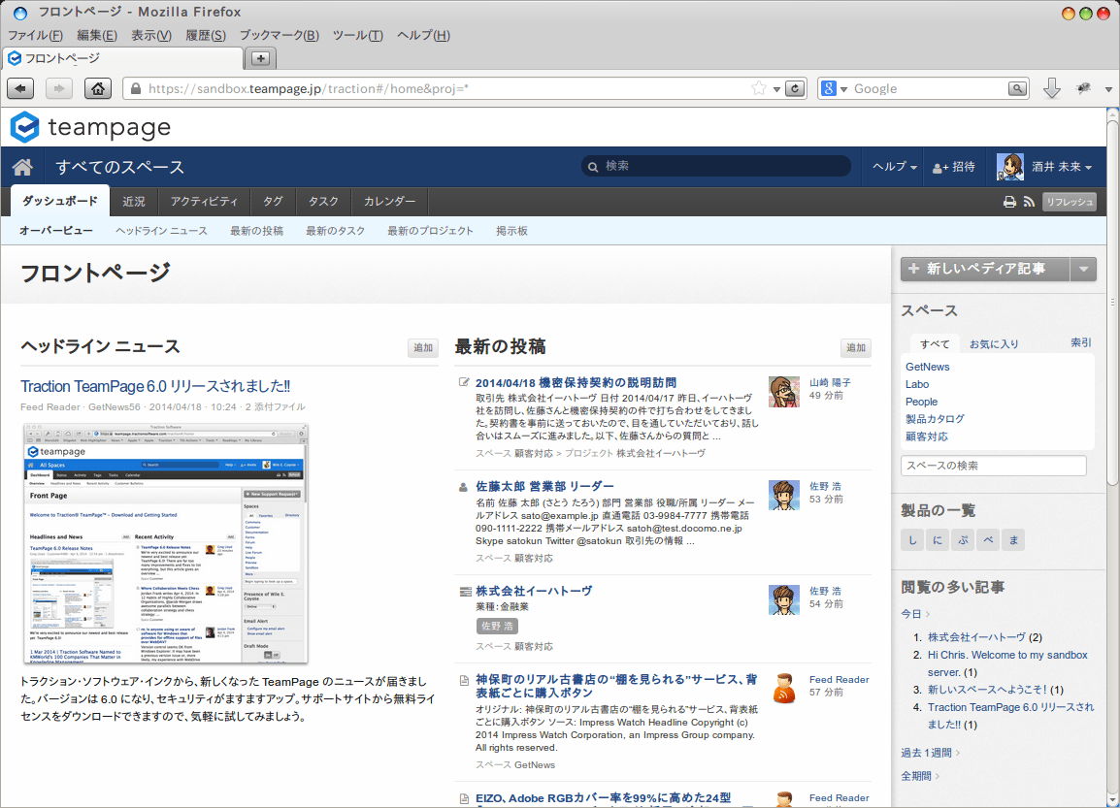Expand the 過去 1週間 period

click(930, 753)
